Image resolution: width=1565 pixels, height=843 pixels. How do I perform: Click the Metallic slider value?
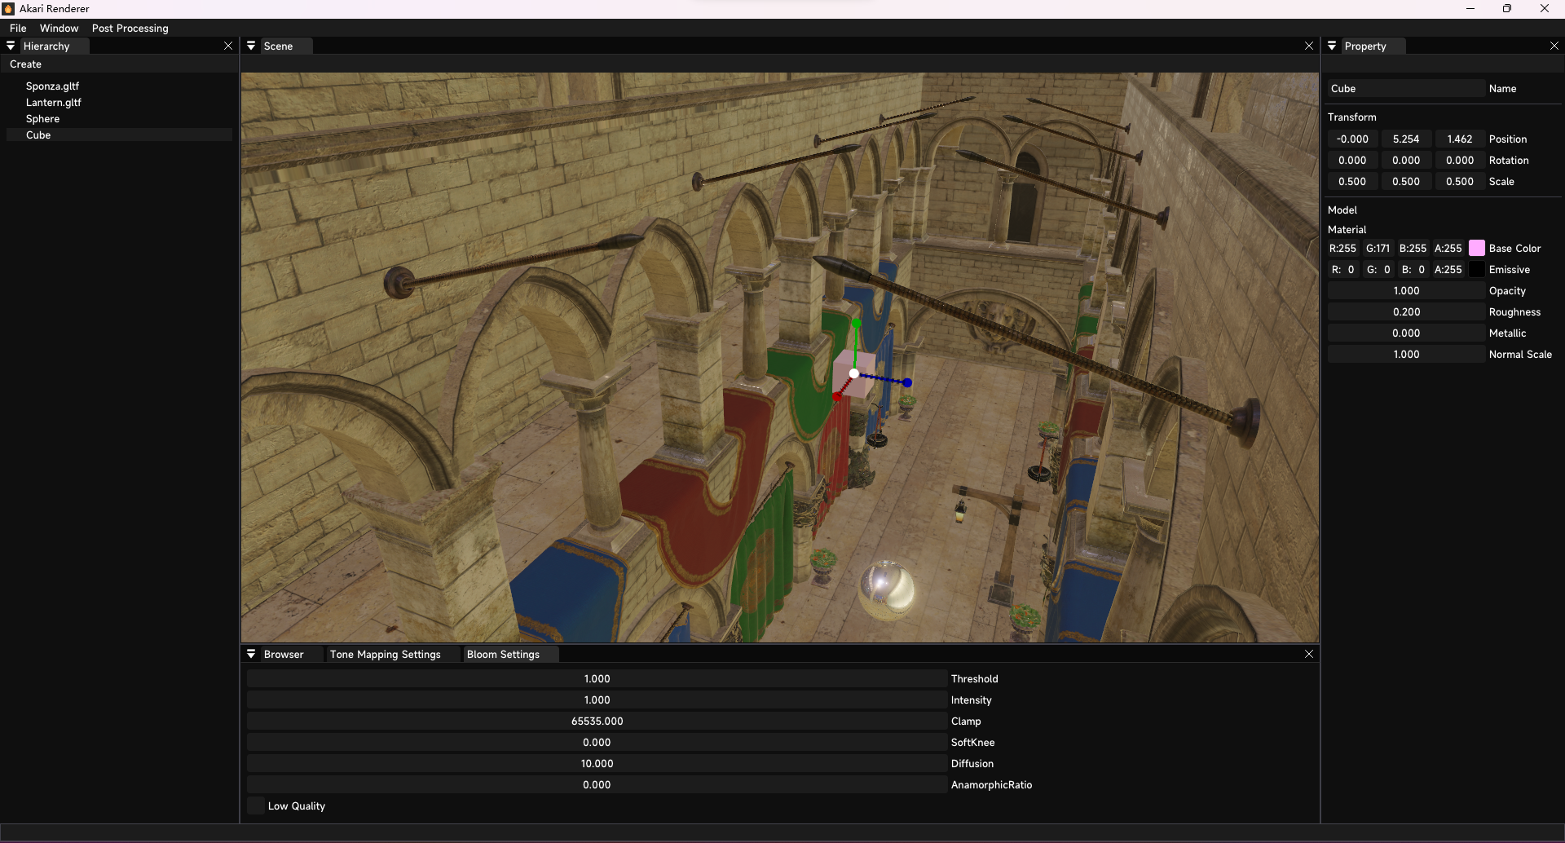1406,333
